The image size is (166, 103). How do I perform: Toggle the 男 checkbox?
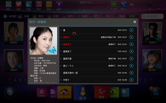point(91,16)
